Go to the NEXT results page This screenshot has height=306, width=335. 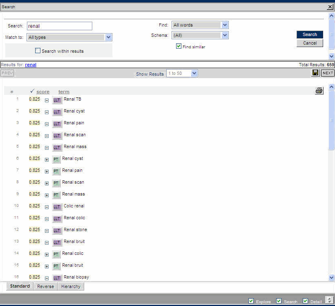click(328, 73)
